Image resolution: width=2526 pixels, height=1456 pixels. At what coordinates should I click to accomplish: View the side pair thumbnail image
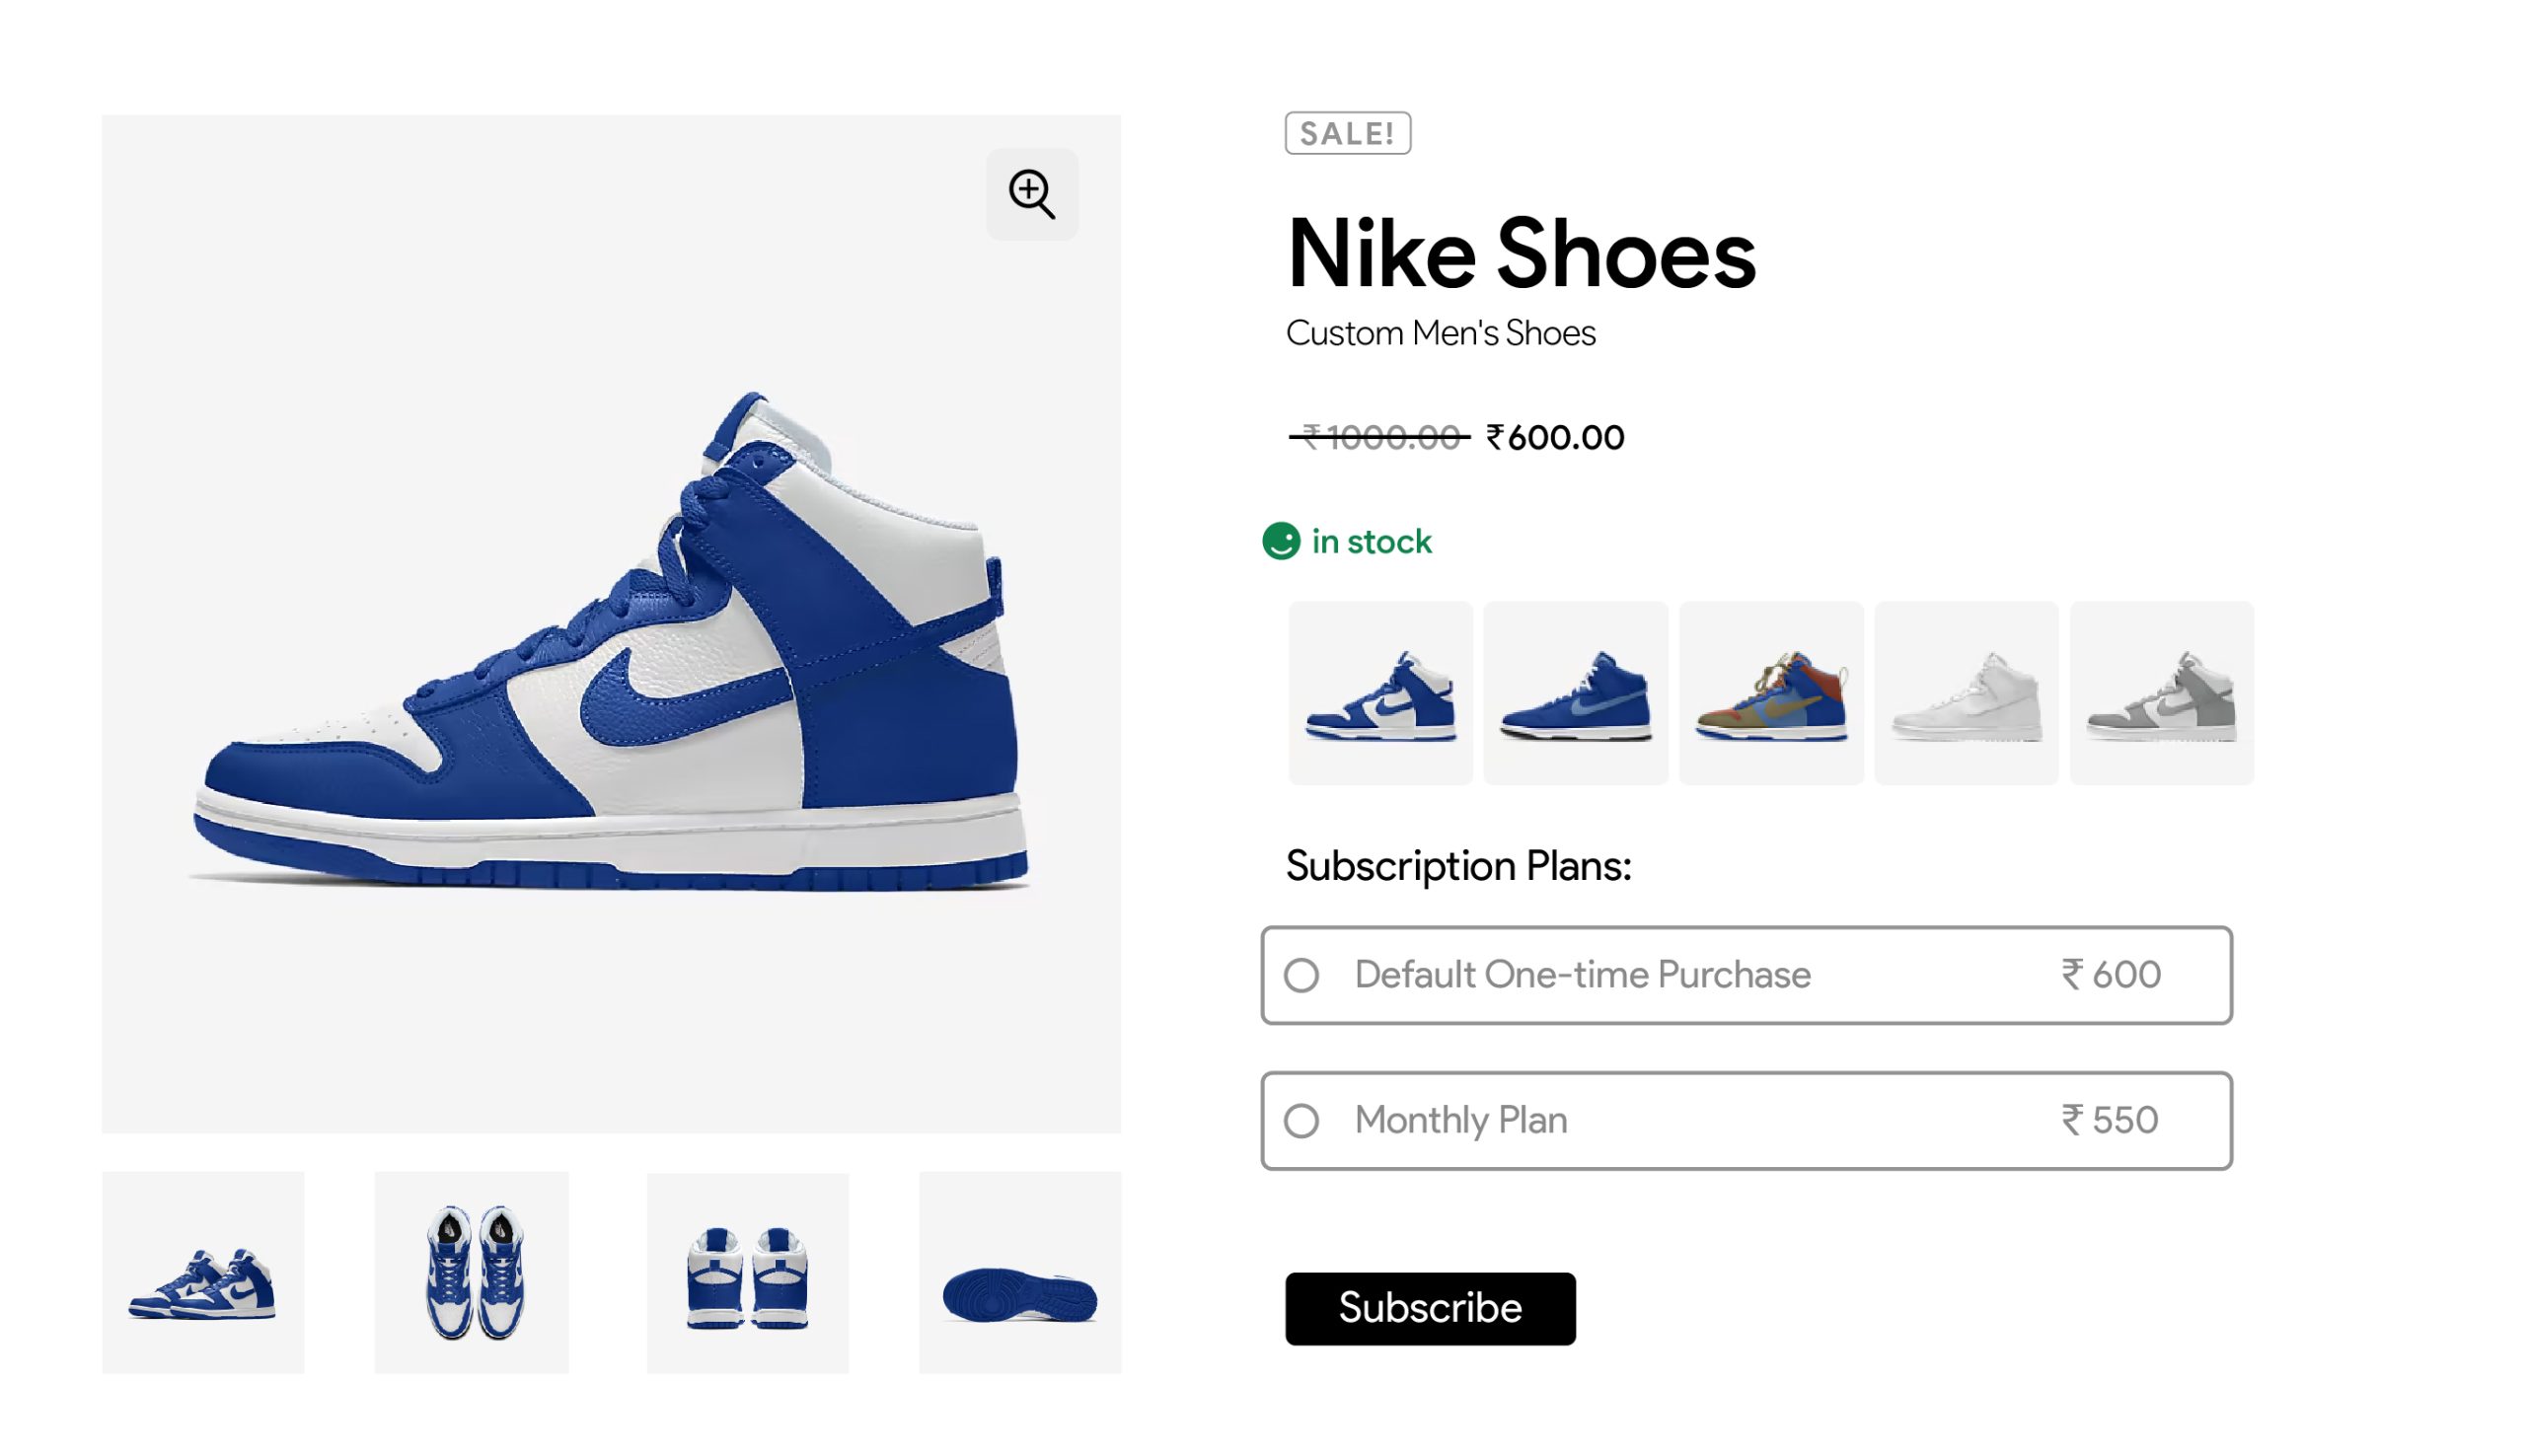203,1273
